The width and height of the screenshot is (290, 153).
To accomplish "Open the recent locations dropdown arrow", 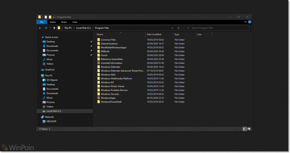I will pos(50,28).
